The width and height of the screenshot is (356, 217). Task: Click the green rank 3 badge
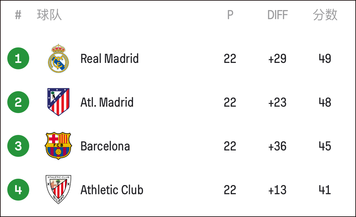[18, 146]
